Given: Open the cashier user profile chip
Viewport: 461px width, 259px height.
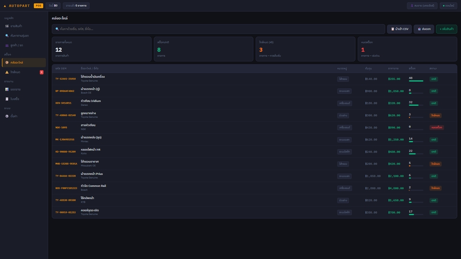Looking at the screenshot, I should pos(422,6).
